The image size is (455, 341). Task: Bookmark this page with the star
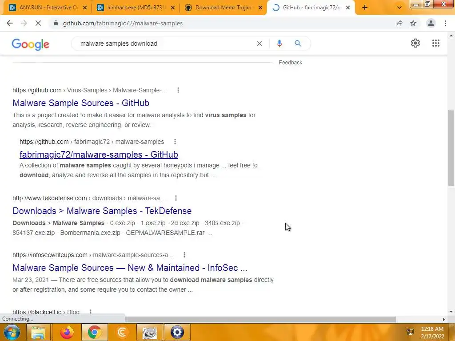[x=413, y=23]
